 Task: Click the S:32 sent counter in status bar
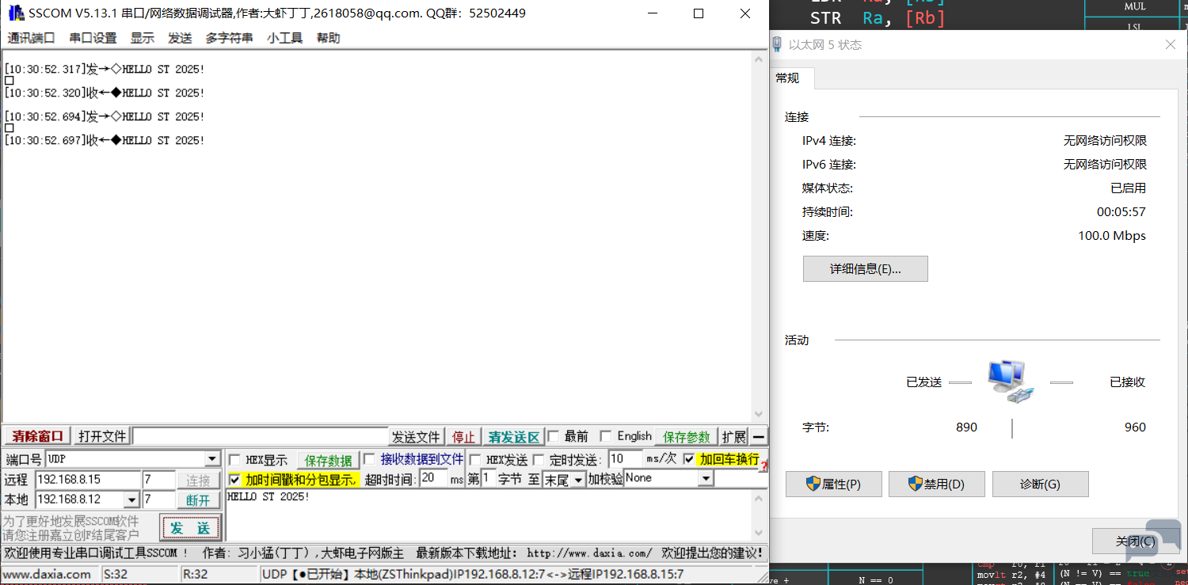140,575
